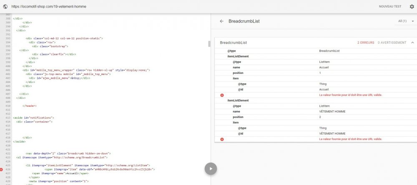Screen dimensions: 417x185
Task: Click the @id Accueil value
Action: 324,90
